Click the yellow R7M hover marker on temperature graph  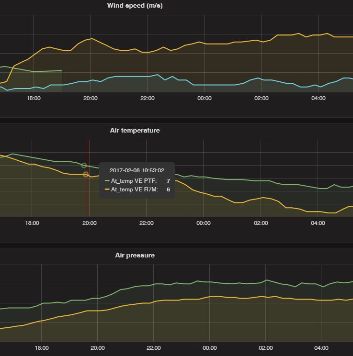85,174
